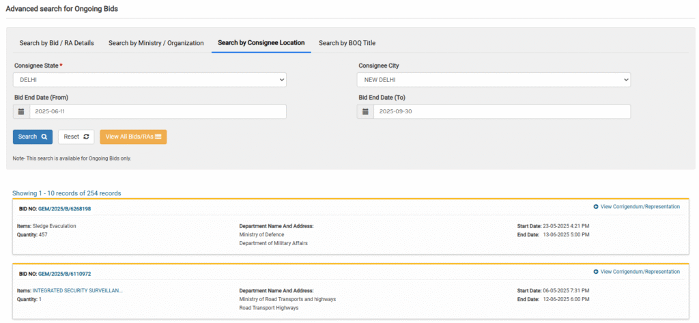Click plus icon for bid 6268198 corrigendum
Viewport: 699px width, 323px height.
tap(596, 206)
